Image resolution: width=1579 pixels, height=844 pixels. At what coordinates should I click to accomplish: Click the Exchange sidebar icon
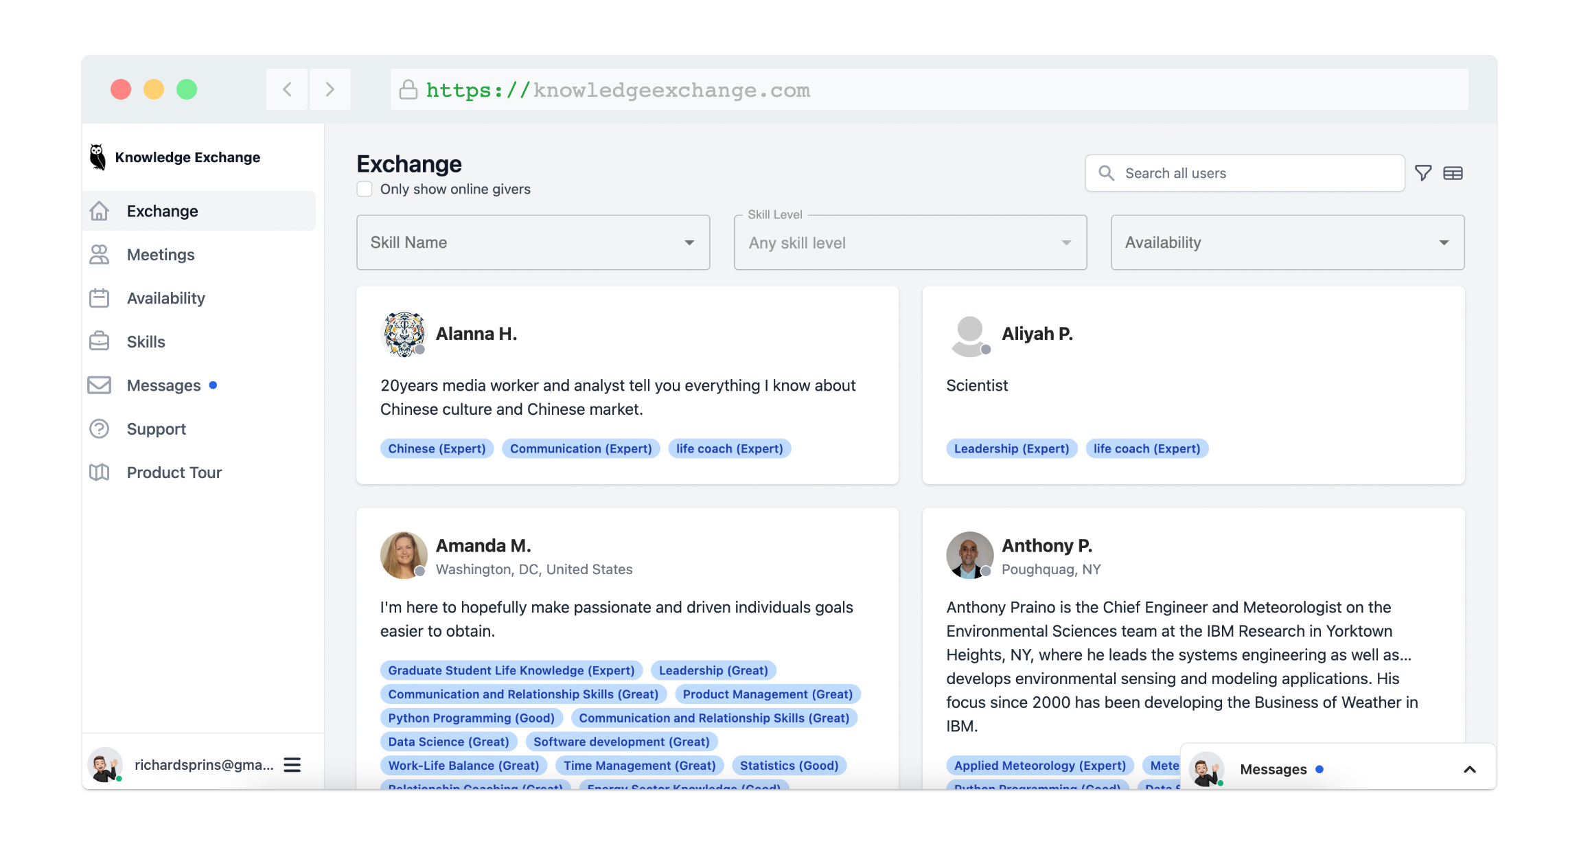102,210
